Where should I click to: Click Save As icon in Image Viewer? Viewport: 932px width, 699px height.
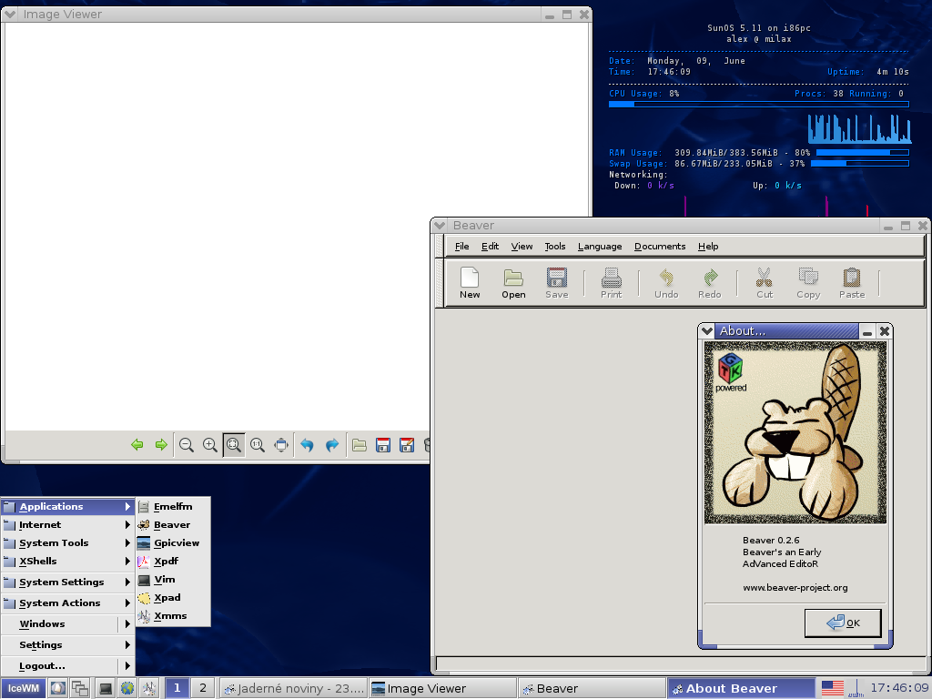click(x=407, y=444)
